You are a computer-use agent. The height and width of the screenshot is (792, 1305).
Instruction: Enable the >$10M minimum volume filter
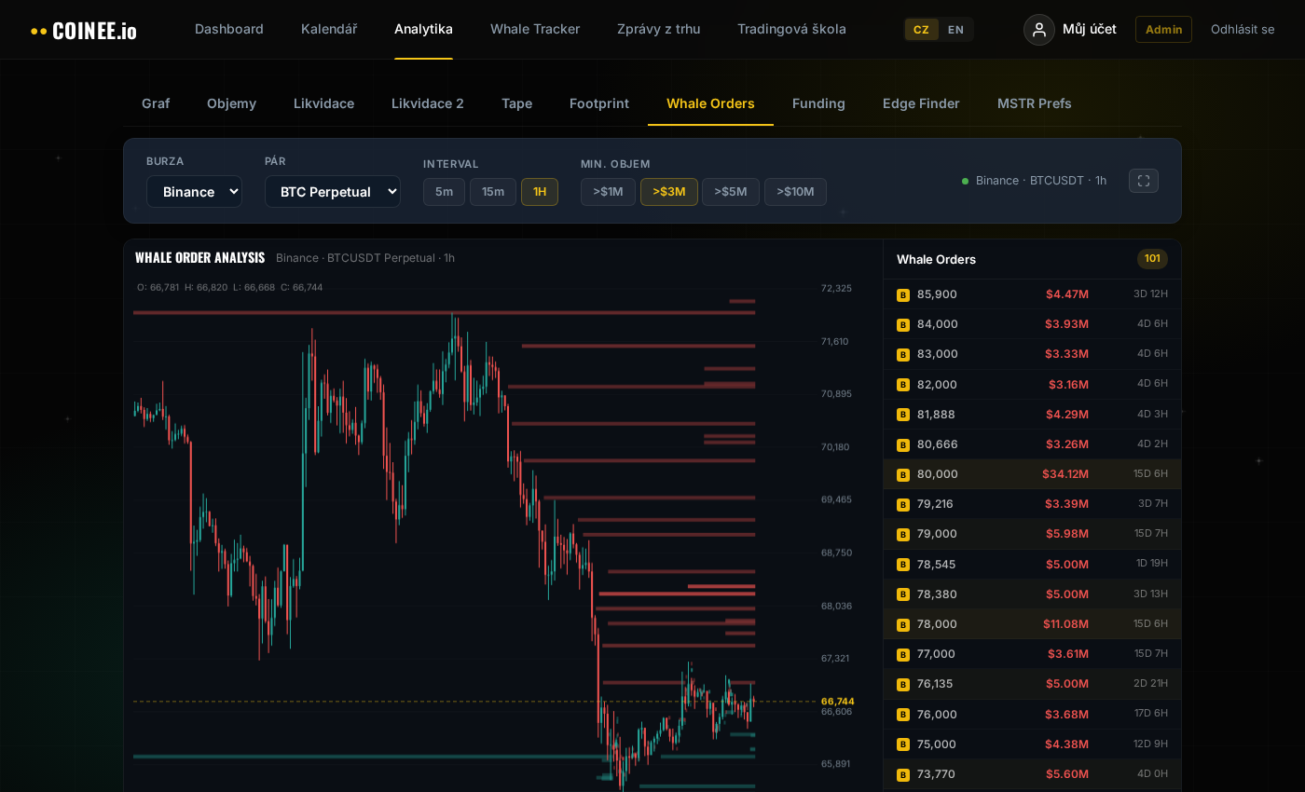tap(795, 192)
